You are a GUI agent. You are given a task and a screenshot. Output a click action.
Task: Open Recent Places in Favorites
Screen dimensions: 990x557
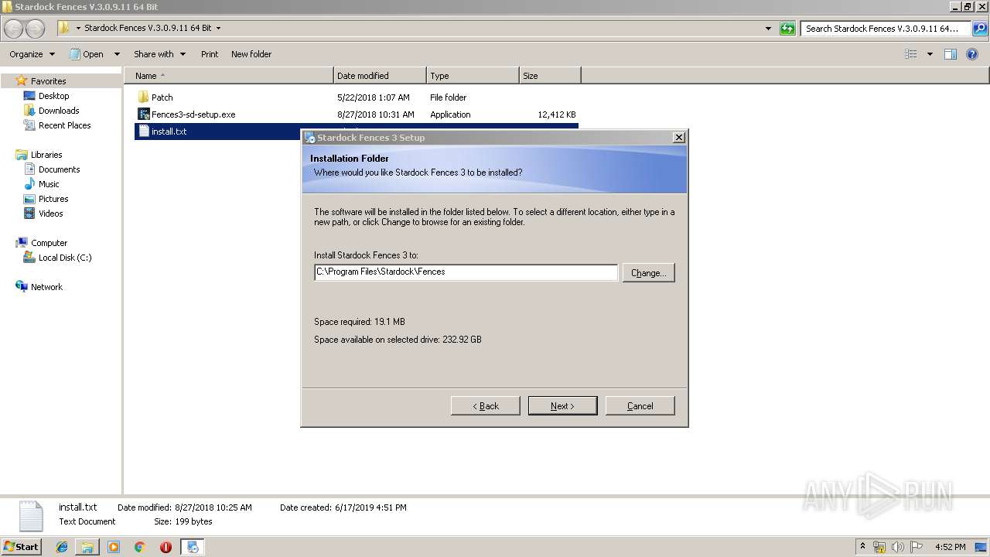click(x=64, y=125)
